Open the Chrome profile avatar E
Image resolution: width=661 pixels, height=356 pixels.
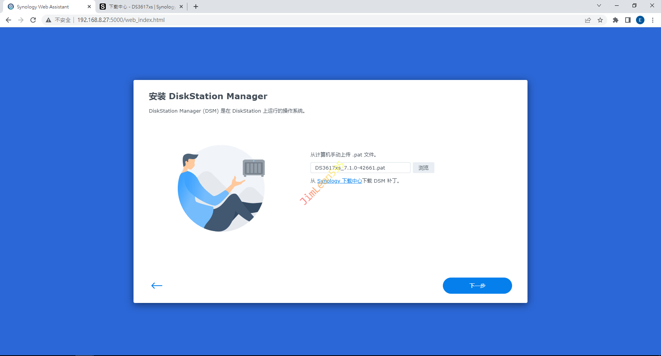tap(640, 20)
